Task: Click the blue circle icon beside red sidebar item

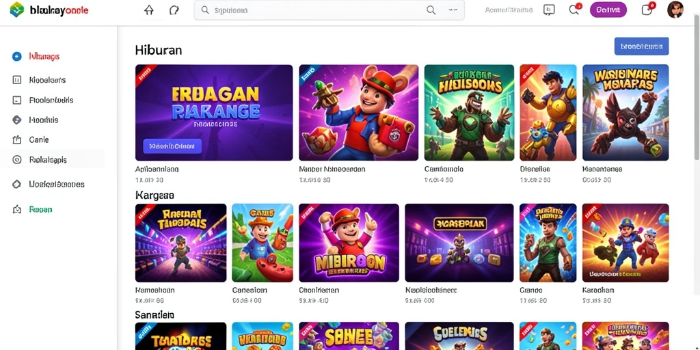Action: (x=16, y=56)
